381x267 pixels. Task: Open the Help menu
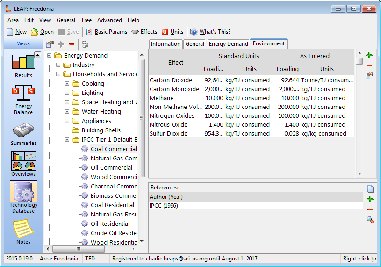[x=133, y=20]
